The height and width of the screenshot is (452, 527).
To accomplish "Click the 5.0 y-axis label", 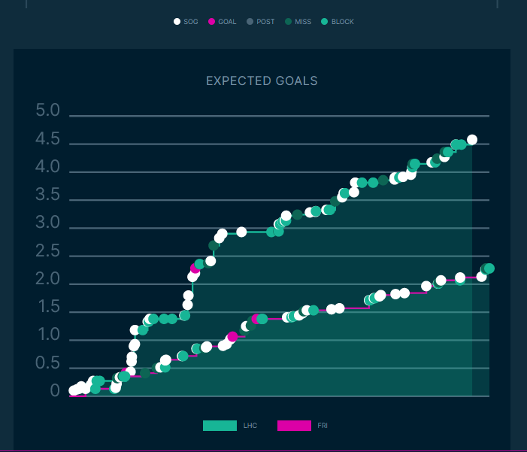I will (x=47, y=111).
